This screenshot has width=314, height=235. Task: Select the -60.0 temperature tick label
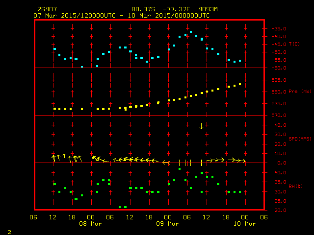[279, 68]
